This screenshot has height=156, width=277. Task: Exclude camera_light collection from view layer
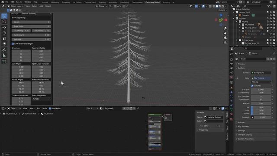pos(267,12)
